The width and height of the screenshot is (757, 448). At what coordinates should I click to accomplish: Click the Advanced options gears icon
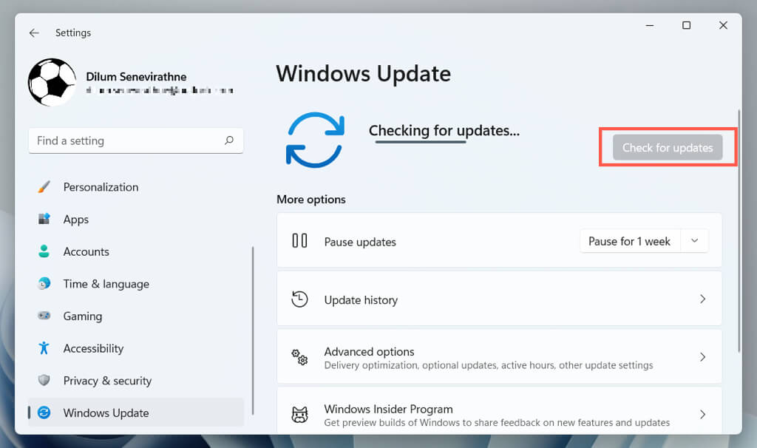pyautogui.click(x=299, y=357)
